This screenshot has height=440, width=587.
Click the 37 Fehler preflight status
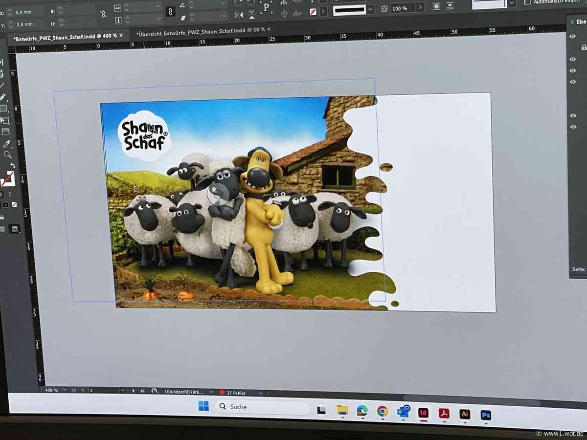point(236,393)
